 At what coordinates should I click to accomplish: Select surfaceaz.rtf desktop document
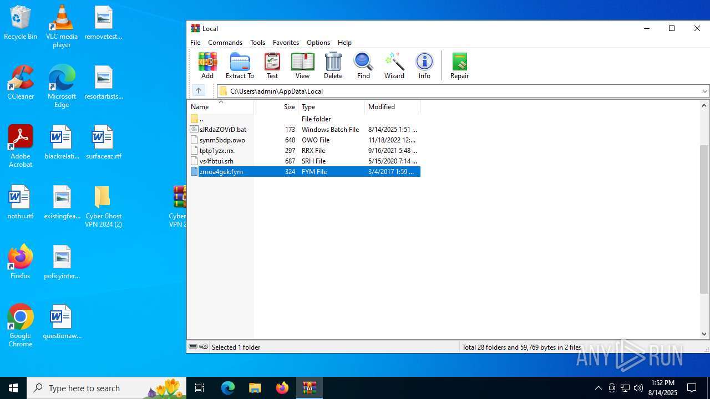[103, 142]
